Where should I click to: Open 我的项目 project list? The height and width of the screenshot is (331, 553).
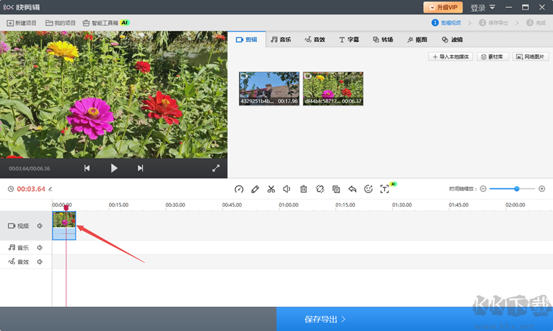click(60, 23)
